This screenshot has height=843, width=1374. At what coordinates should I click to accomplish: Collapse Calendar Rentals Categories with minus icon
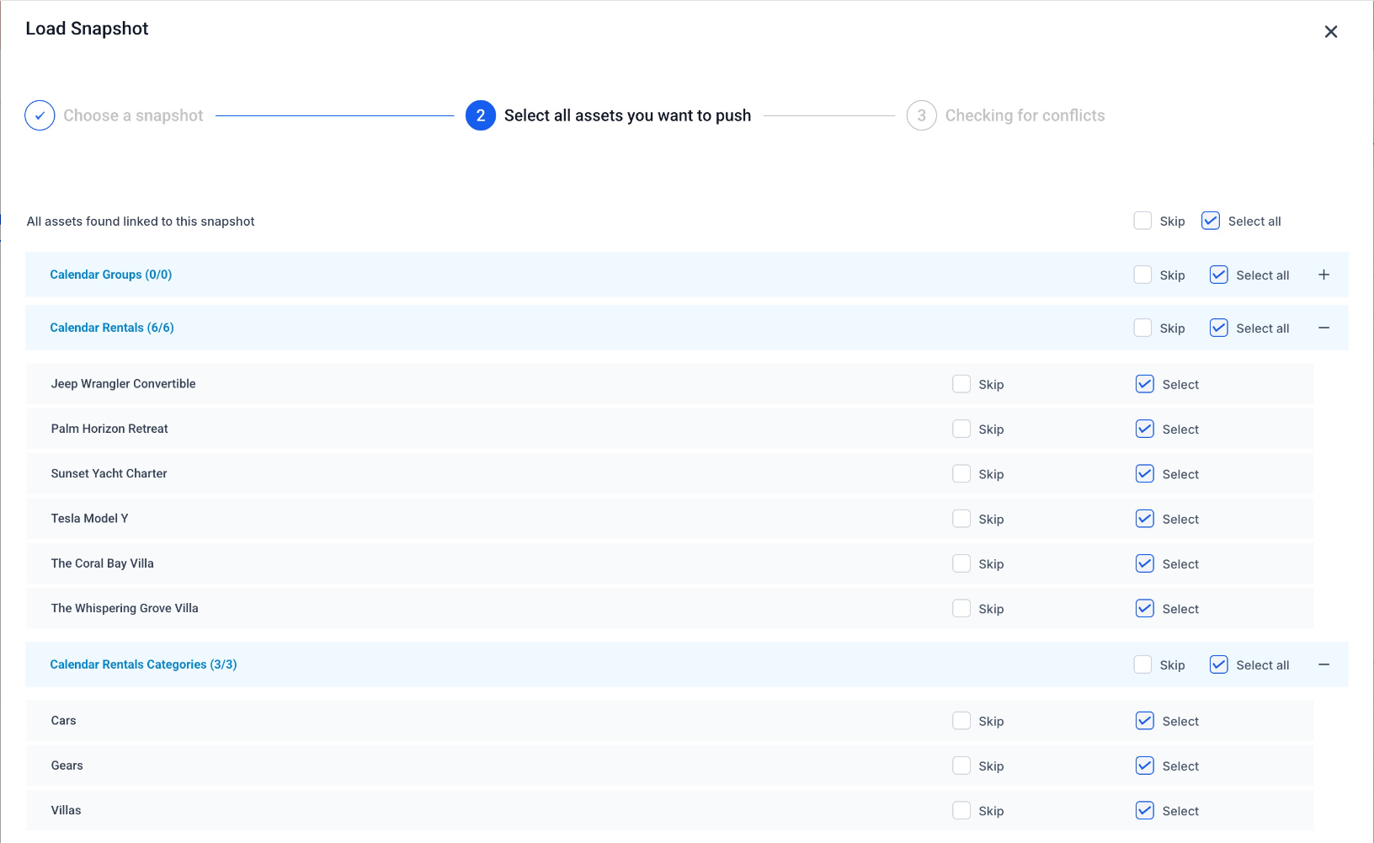coord(1323,664)
